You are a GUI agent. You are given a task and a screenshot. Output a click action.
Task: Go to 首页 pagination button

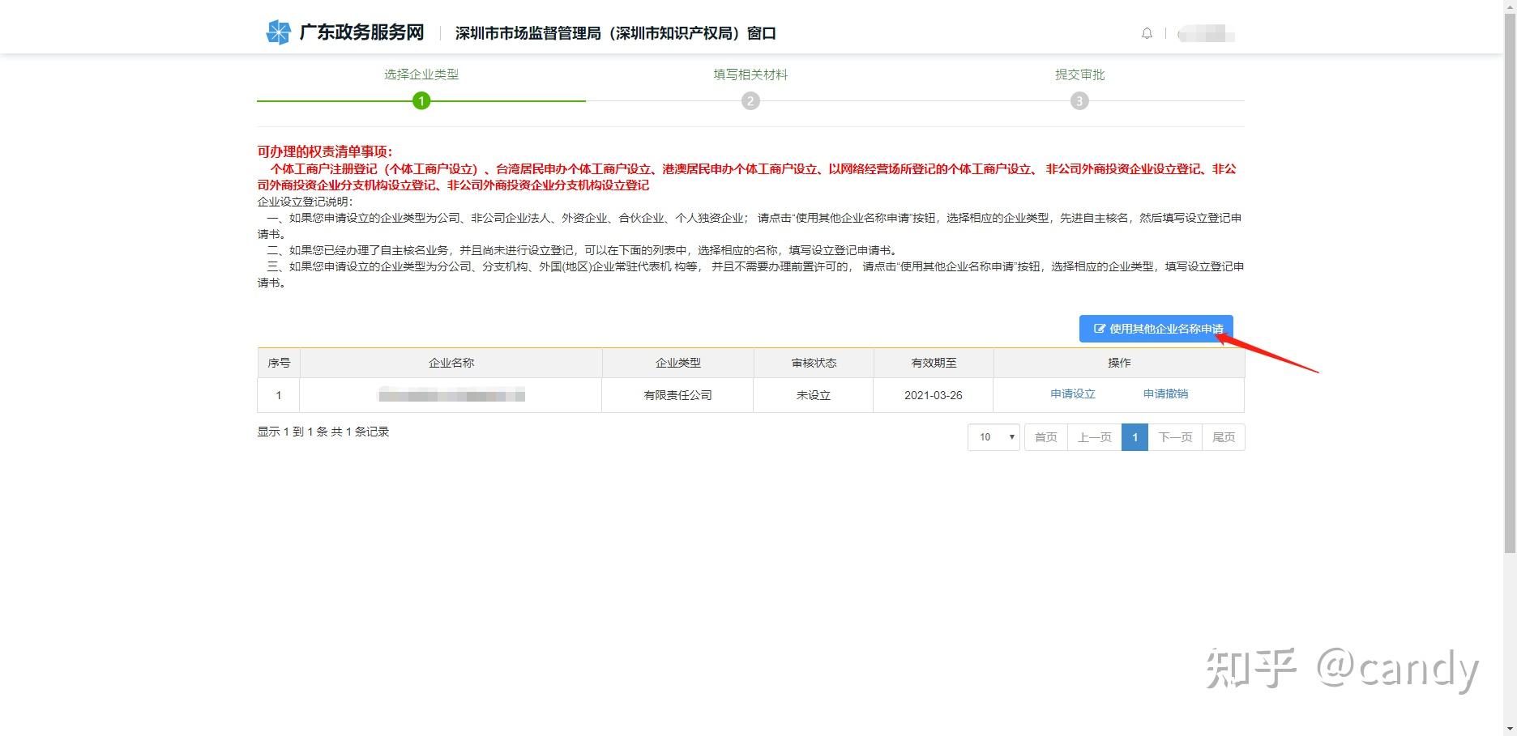coord(1046,437)
